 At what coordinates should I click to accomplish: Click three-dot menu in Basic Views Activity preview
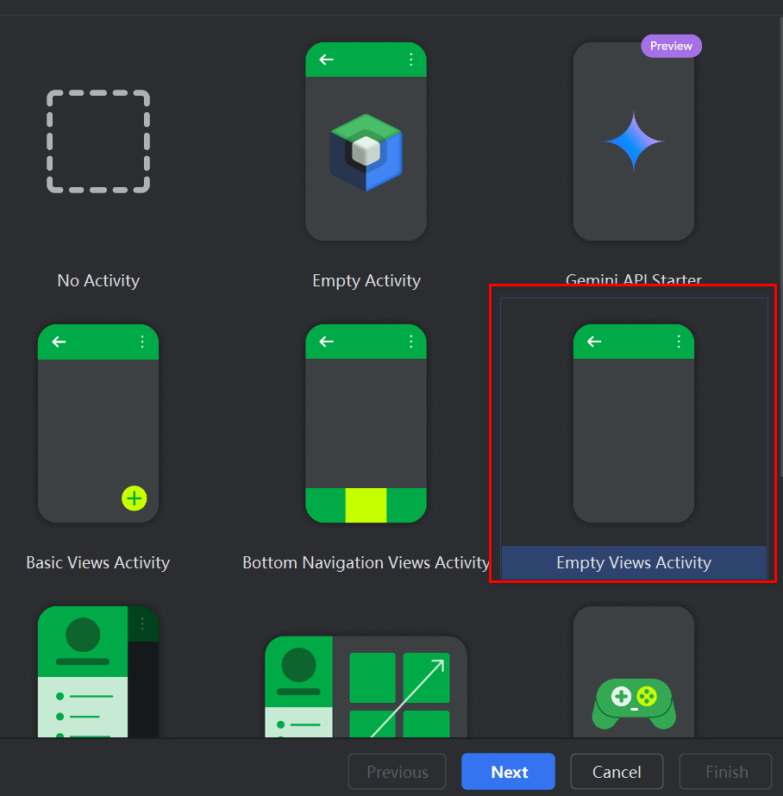pos(142,342)
